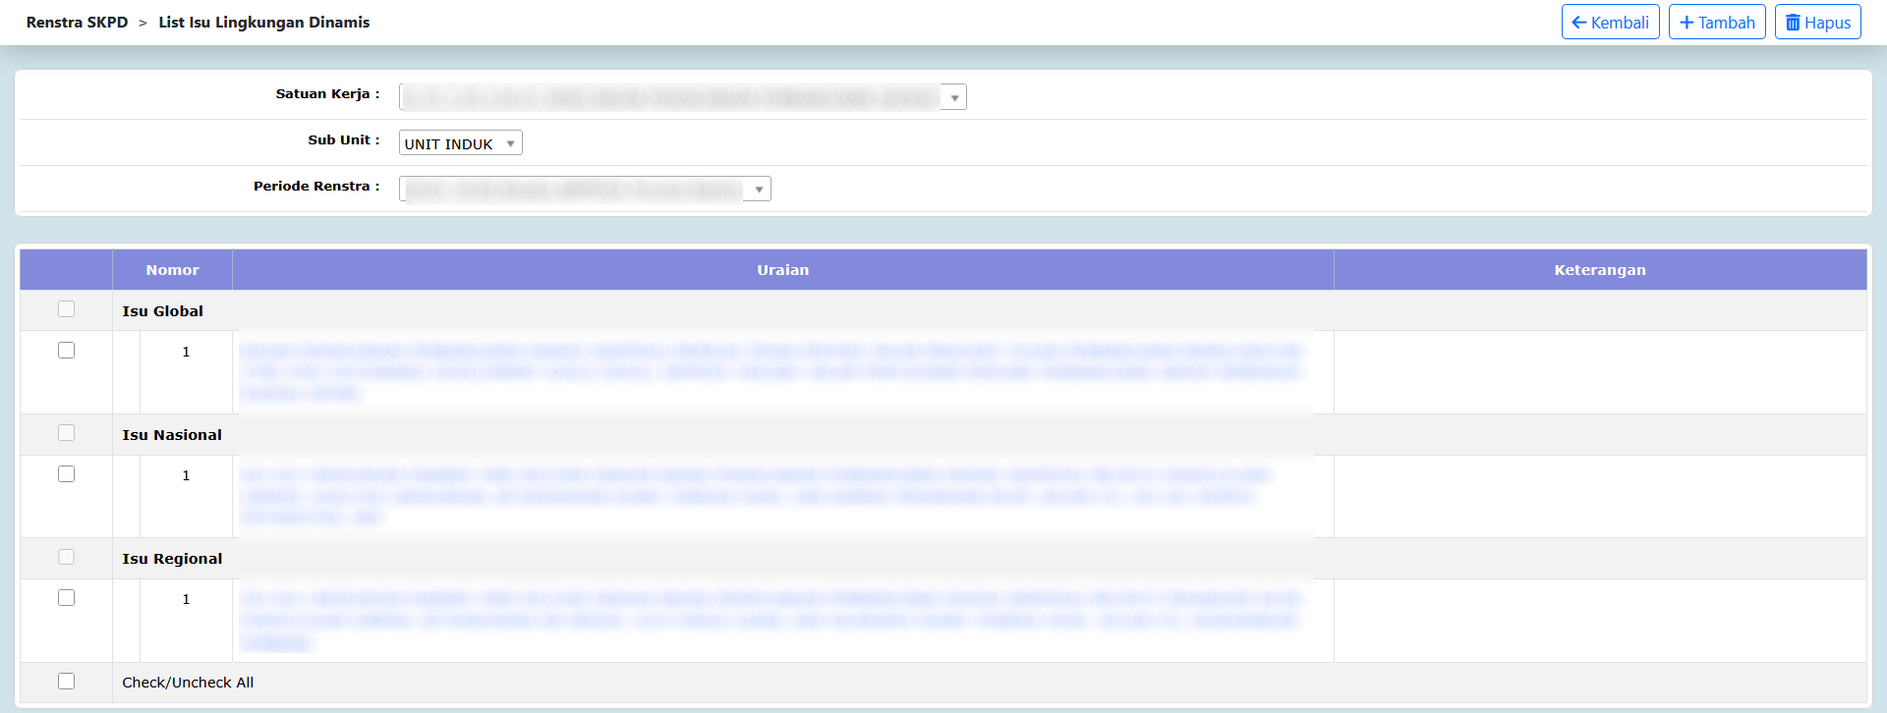Click the Isu Regional section label
Viewport: 1887px width, 713px height.
[x=172, y=559]
